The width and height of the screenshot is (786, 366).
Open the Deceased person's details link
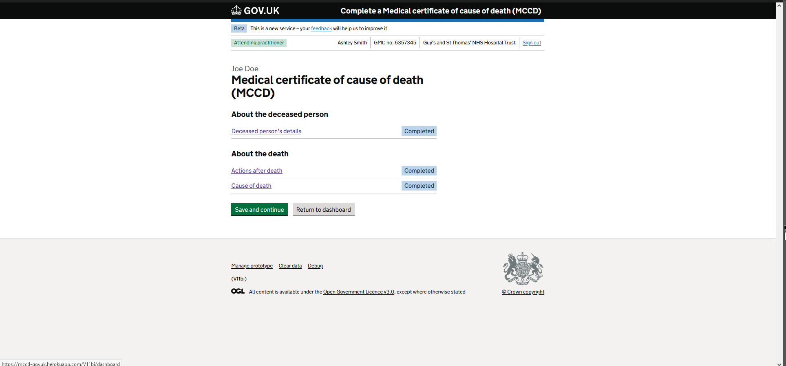point(266,131)
